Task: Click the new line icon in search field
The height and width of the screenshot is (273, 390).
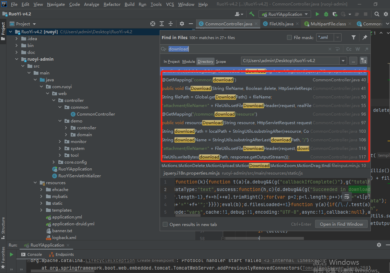Action: coord(337,49)
